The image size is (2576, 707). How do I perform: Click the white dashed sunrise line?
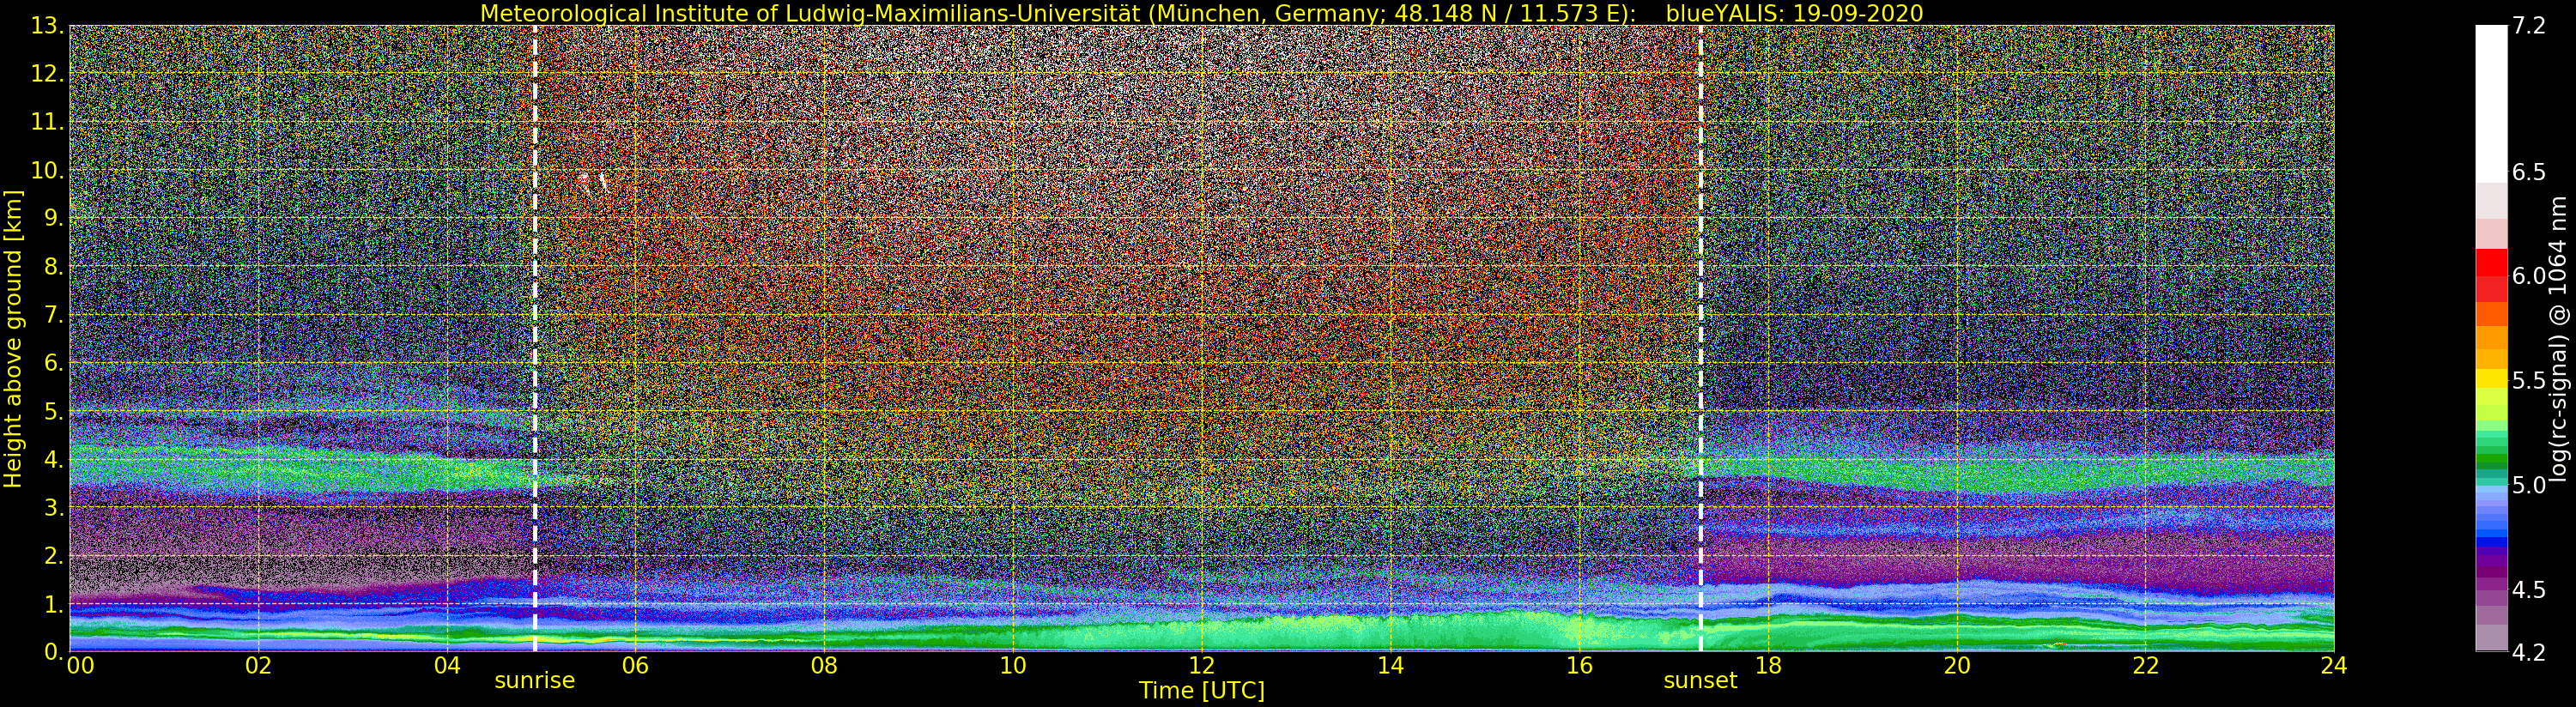pyautogui.click(x=535, y=338)
